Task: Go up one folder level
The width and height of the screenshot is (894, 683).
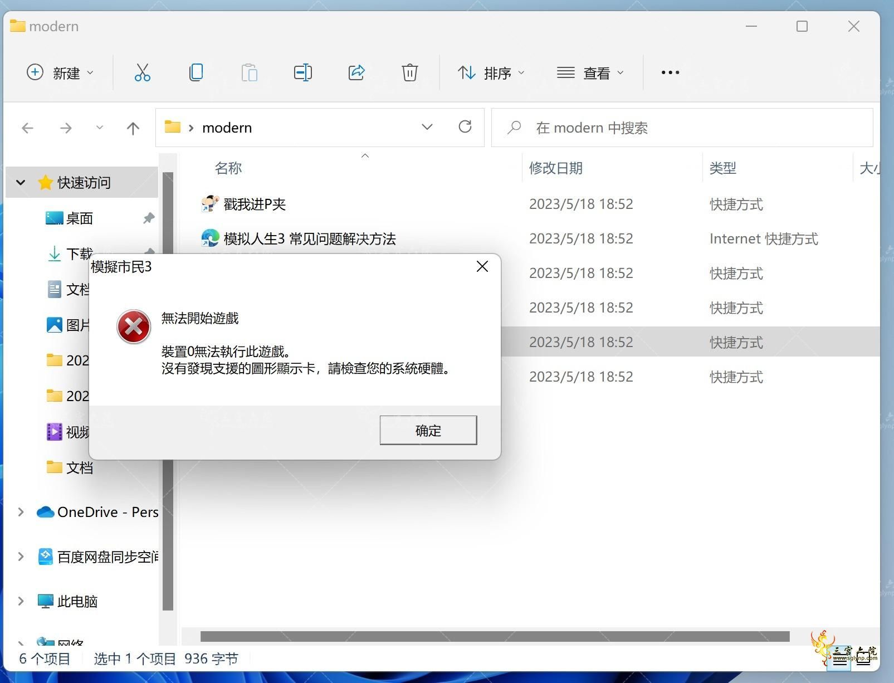Action: (x=133, y=129)
